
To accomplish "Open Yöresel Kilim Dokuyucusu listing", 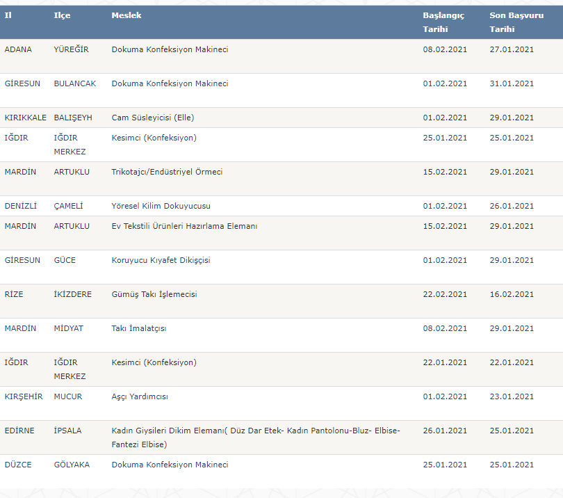I will [161, 206].
